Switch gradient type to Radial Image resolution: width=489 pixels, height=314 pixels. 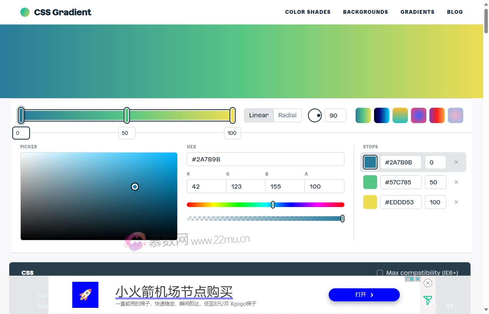(x=287, y=115)
